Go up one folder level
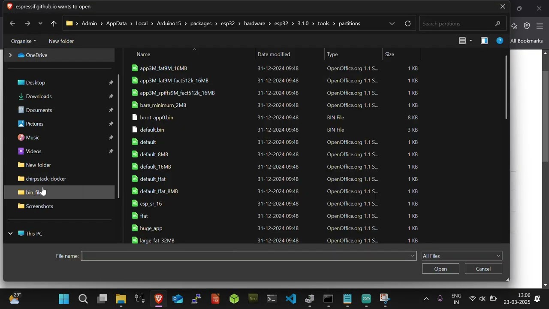This screenshot has width=549, height=309. pyautogui.click(x=54, y=24)
